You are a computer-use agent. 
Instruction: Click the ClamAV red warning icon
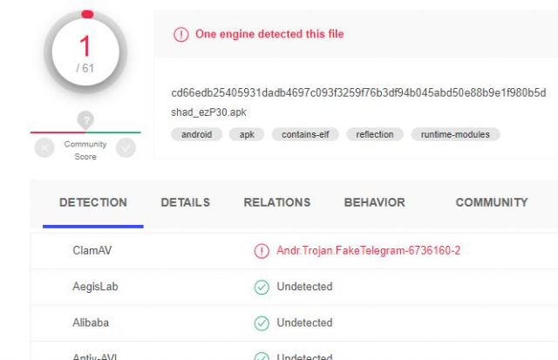click(262, 251)
